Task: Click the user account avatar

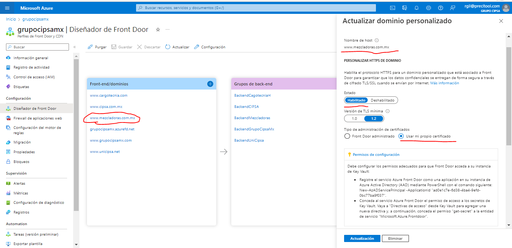Action: (506, 8)
